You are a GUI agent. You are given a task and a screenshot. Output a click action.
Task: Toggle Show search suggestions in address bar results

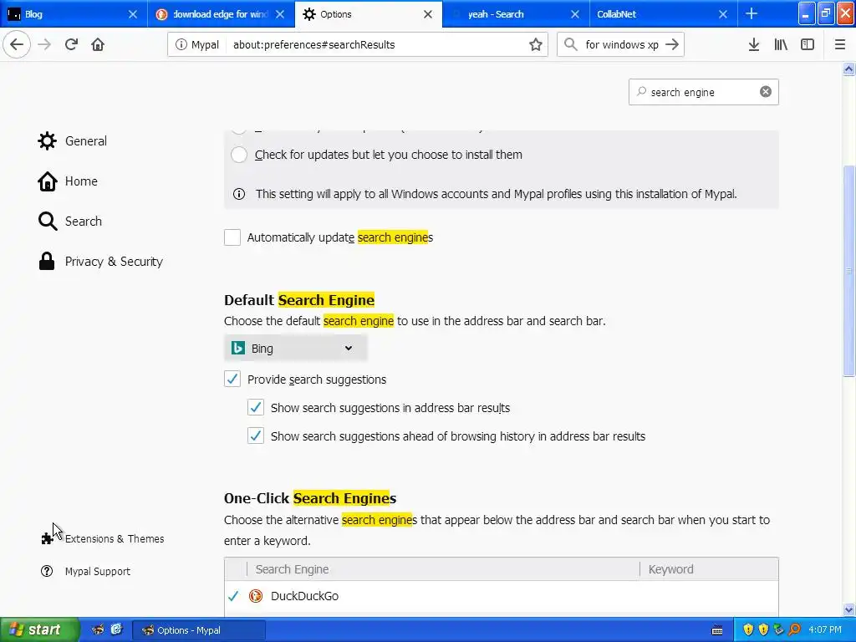pyautogui.click(x=256, y=407)
